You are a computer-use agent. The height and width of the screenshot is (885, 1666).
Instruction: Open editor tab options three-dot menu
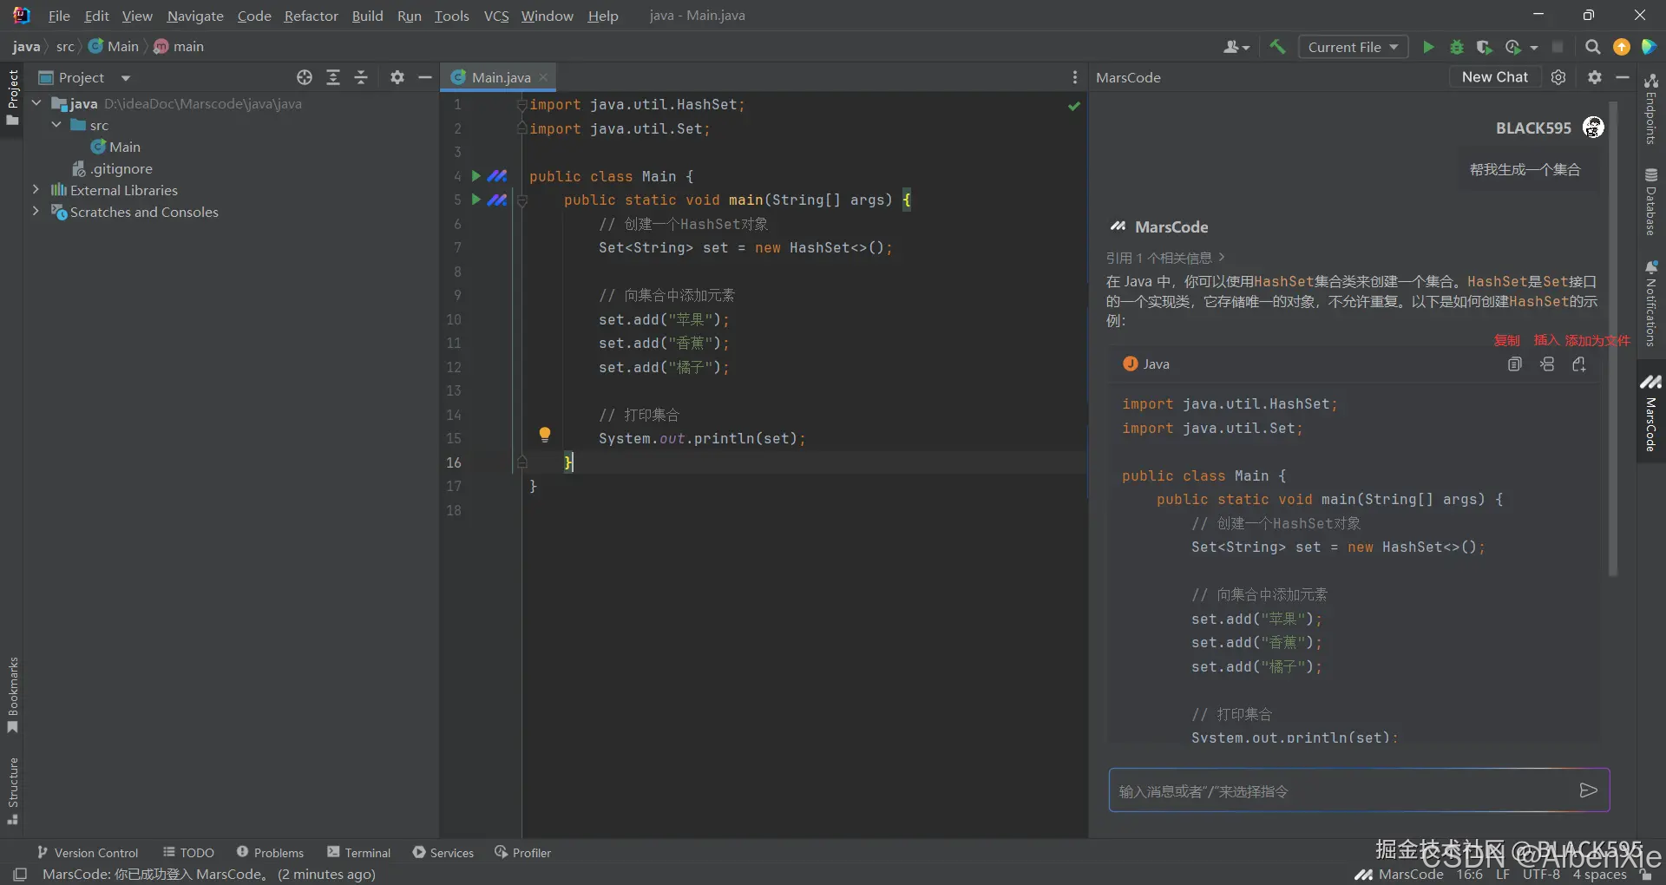coord(1075,77)
